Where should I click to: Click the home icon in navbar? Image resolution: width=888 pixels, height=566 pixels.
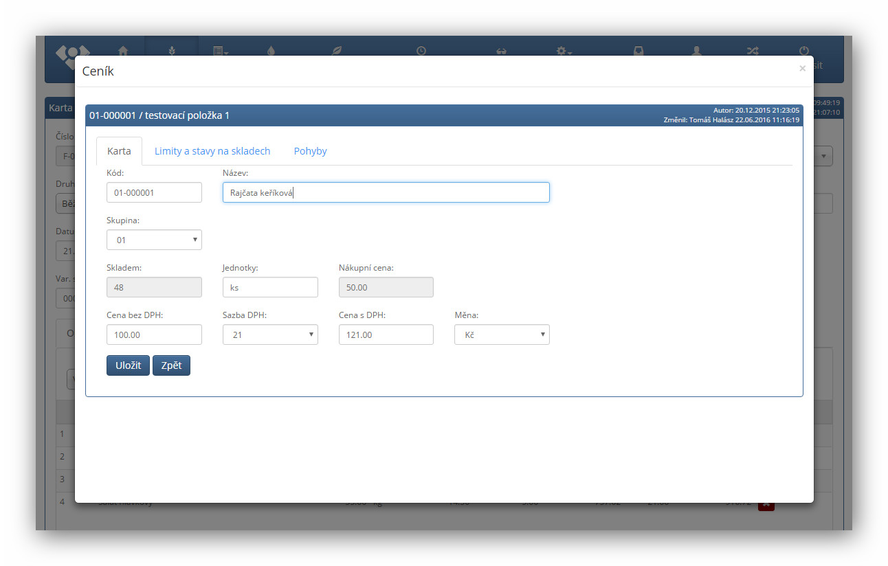[x=123, y=51]
